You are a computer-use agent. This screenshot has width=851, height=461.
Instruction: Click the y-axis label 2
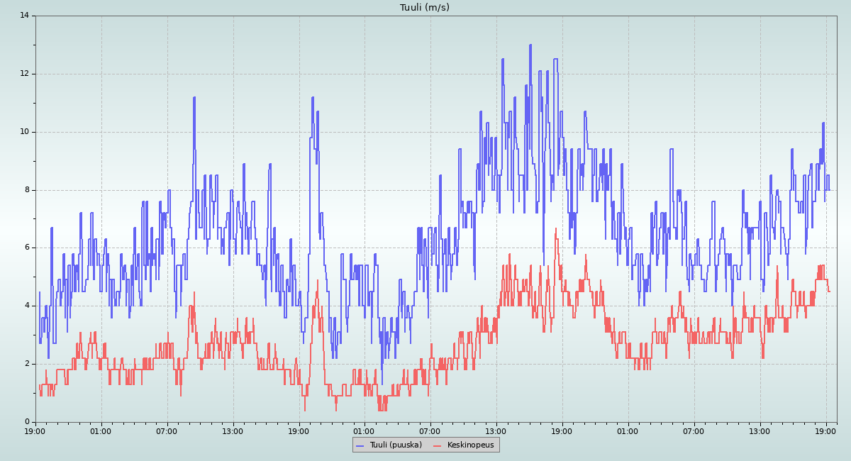(x=26, y=364)
